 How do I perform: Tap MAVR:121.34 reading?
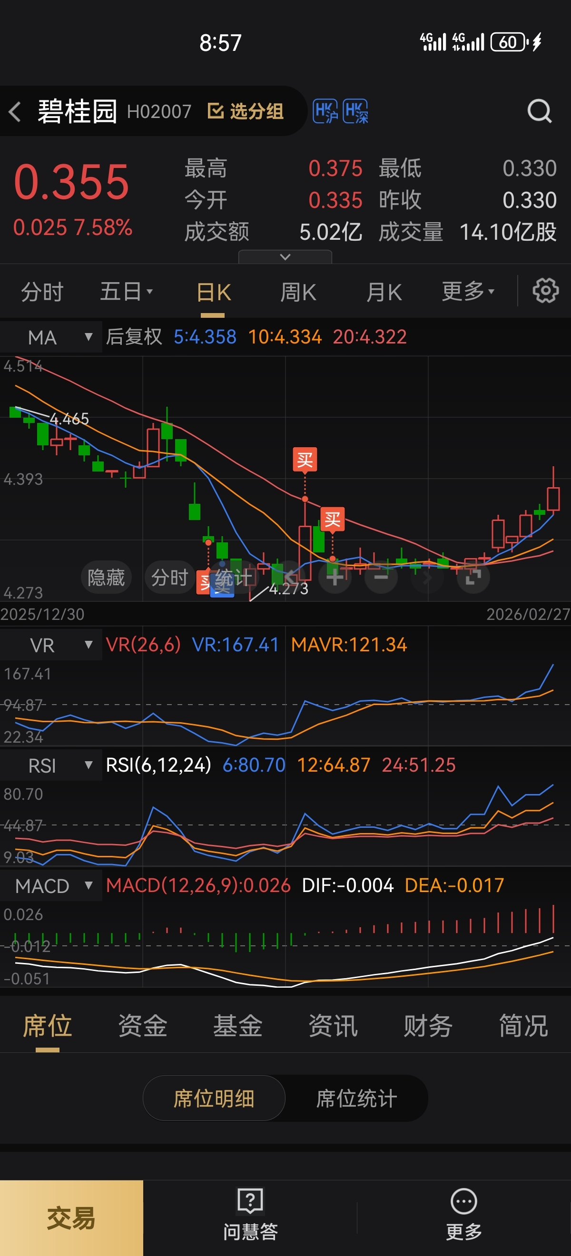349,645
